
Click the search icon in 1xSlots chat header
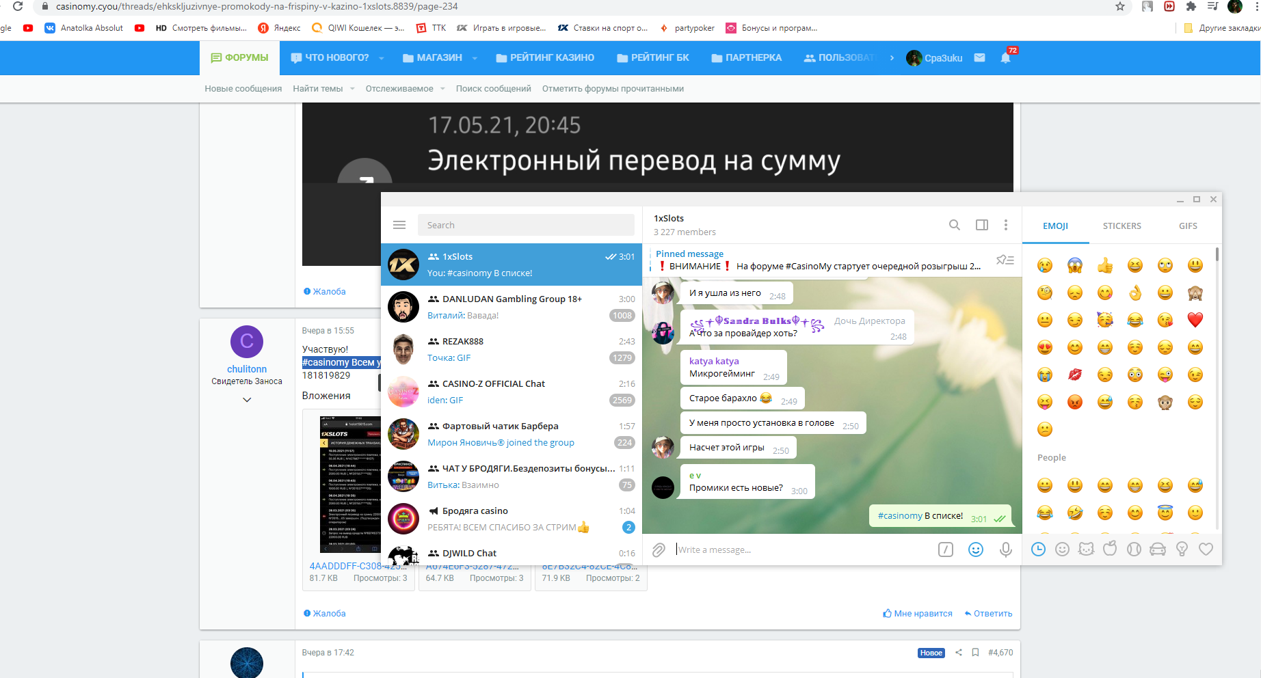coord(954,225)
